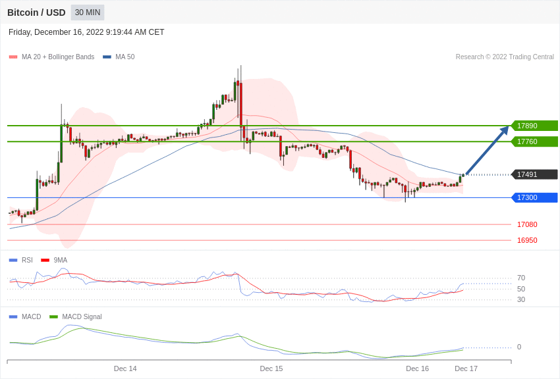Screen dimensions: 560x379
Task: Click the 30 MIN timeframe badge
Action: click(88, 13)
